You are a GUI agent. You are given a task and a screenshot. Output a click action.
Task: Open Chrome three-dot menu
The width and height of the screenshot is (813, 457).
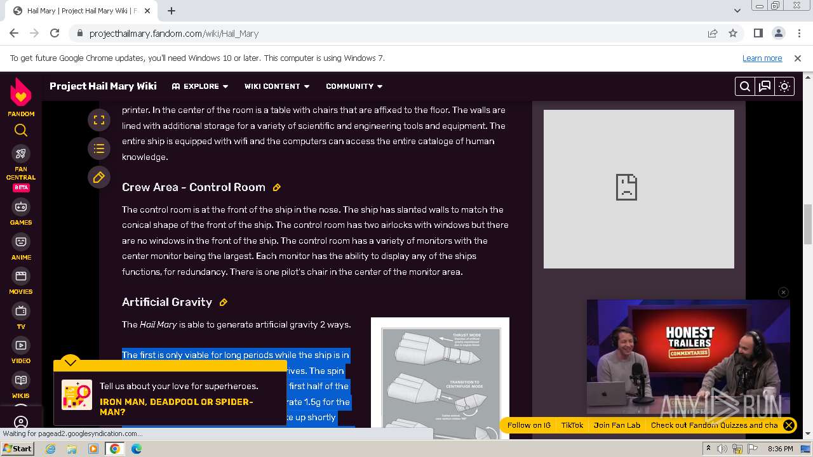pyautogui.click(x=798, y=34)
